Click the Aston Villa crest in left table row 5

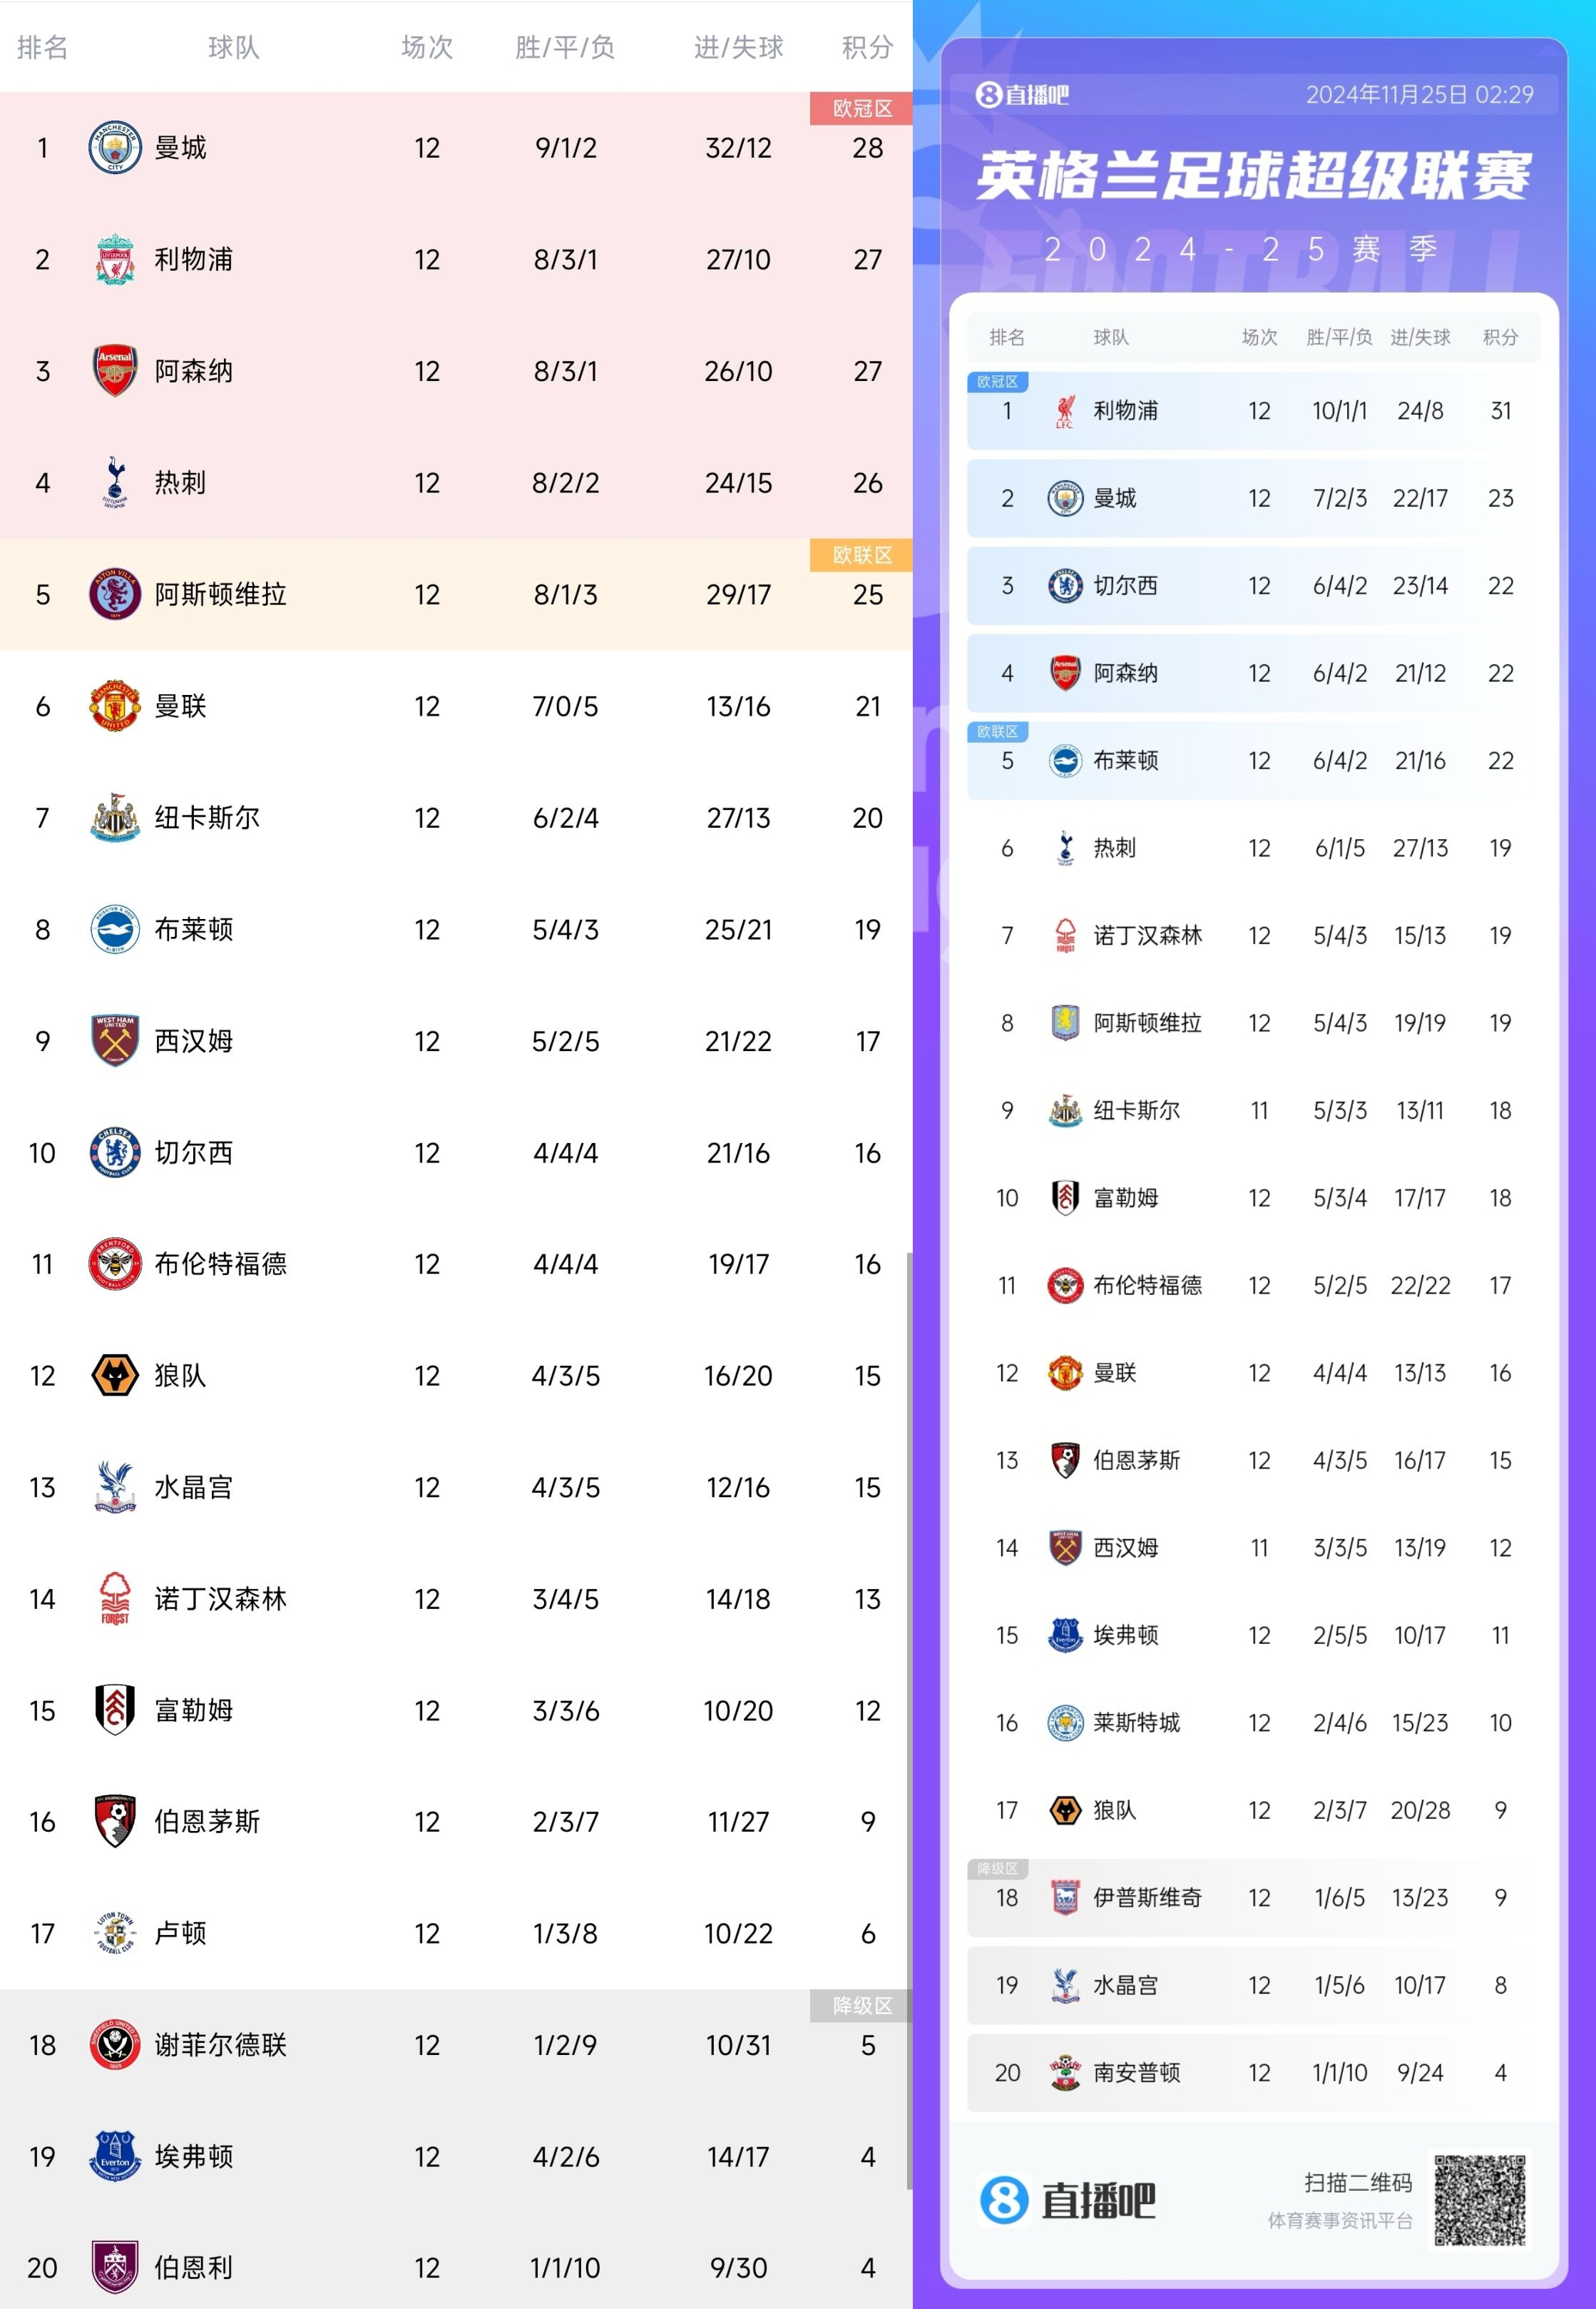[115, 594]
